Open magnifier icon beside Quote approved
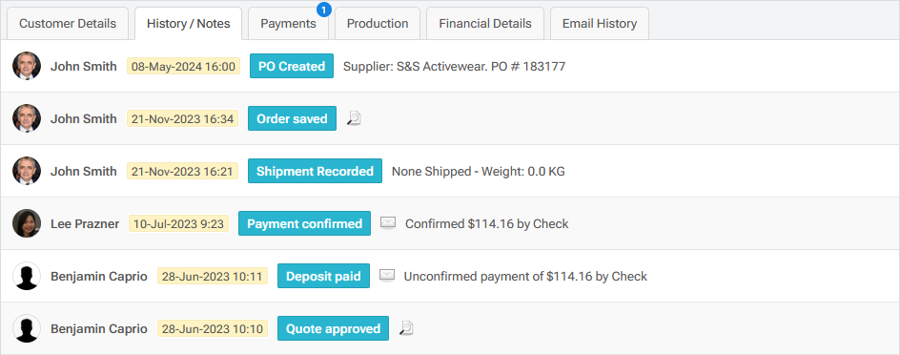The width and height of the screenshot is (900, 355). pos(406,328)
